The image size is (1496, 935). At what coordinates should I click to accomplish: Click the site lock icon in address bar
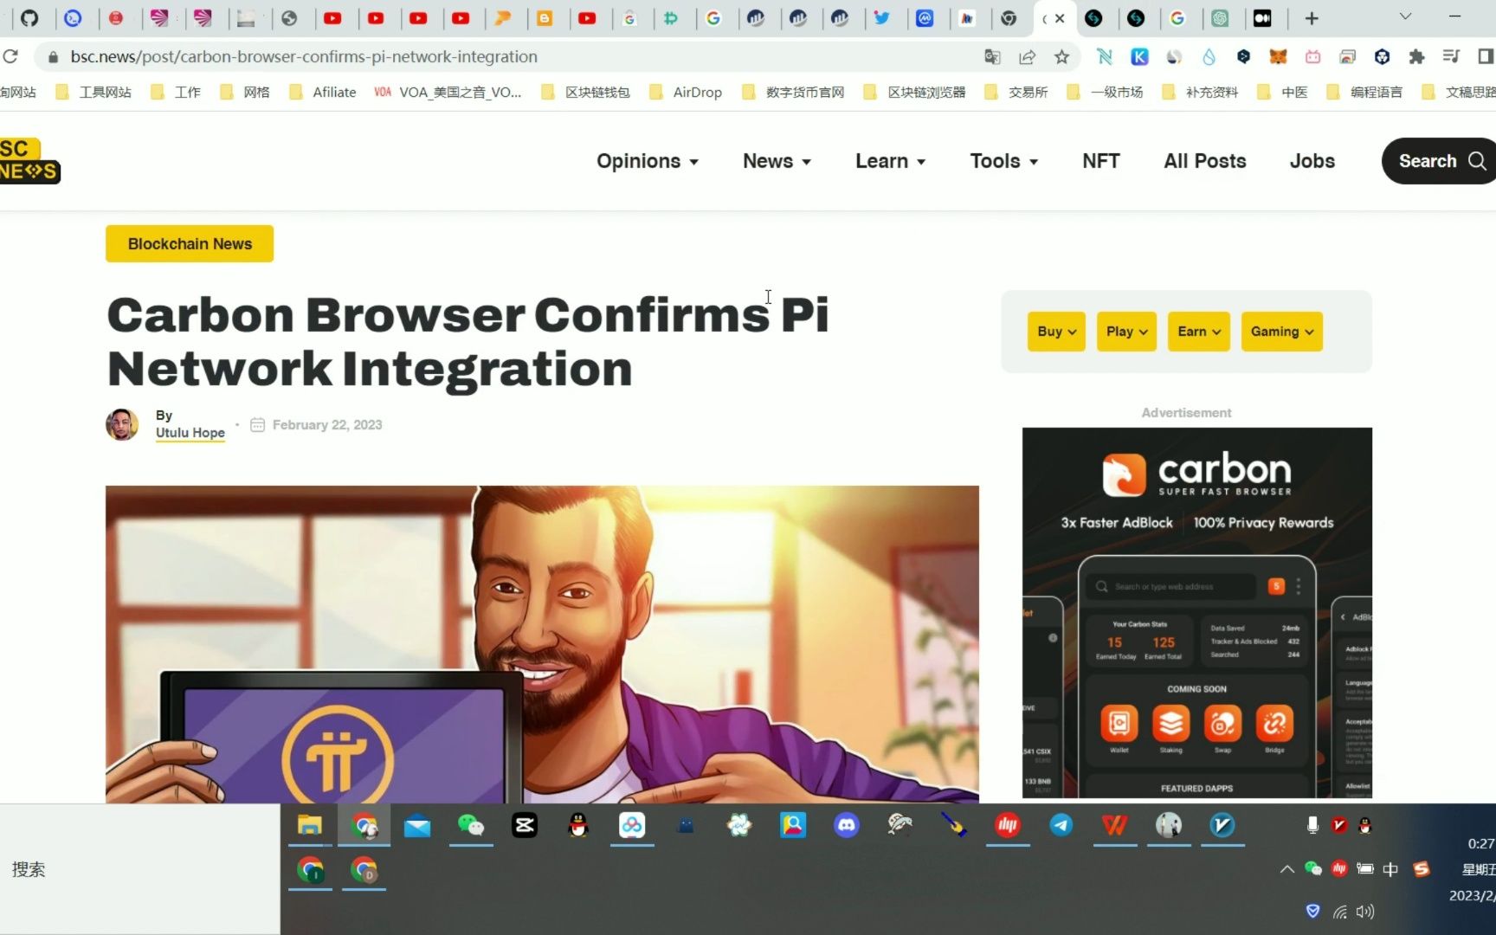[53, 57]
